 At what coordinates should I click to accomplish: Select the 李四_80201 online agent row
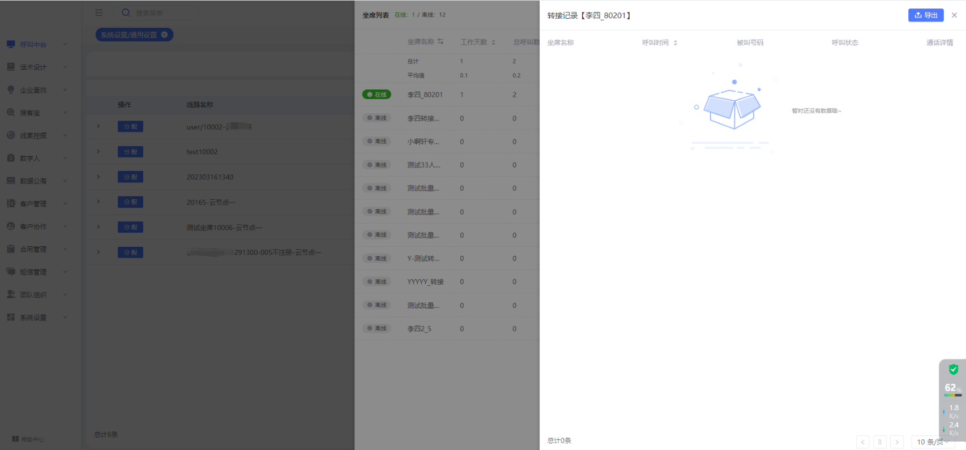click(x=425, y=95)
